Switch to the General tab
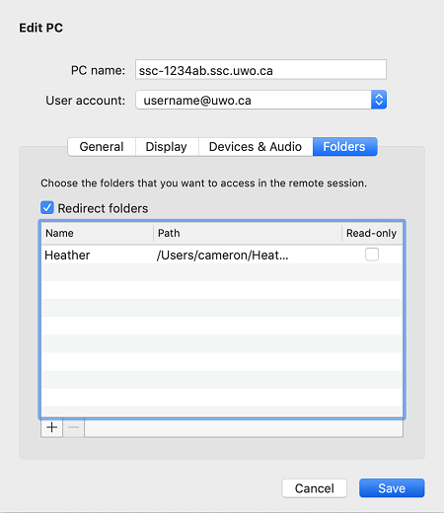The height and width of the screenshot is (513, 444). coord(102,147)
